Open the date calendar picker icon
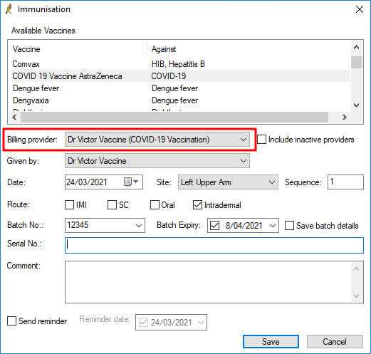This screenshot has height=354, width=371. click(131, 182)
